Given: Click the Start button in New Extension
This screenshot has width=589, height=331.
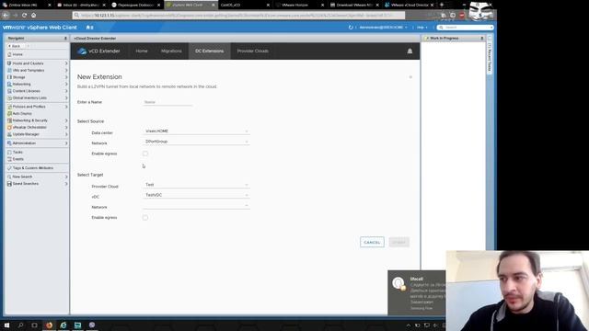Looking at the screenshot, I should [398, 242].
